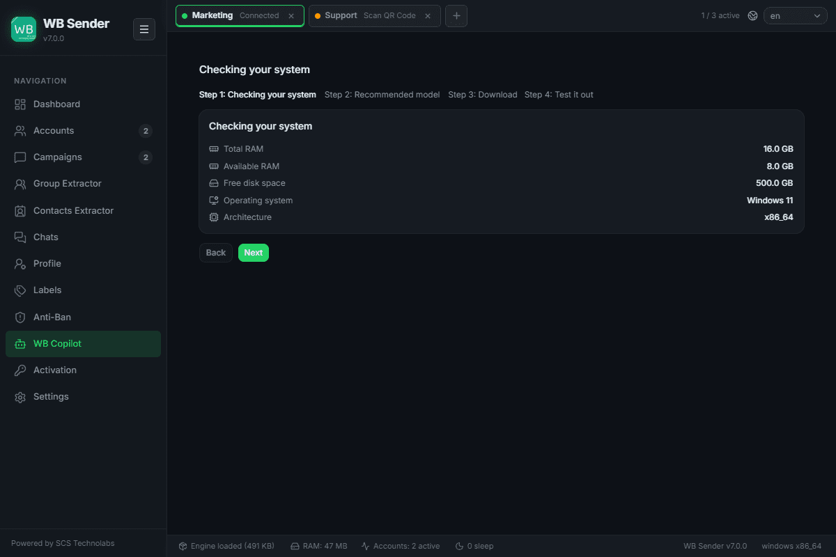This screenshot has height=557, width=836.
Task: Expand the 'en' language dropdown
Action: coord(796,15)
